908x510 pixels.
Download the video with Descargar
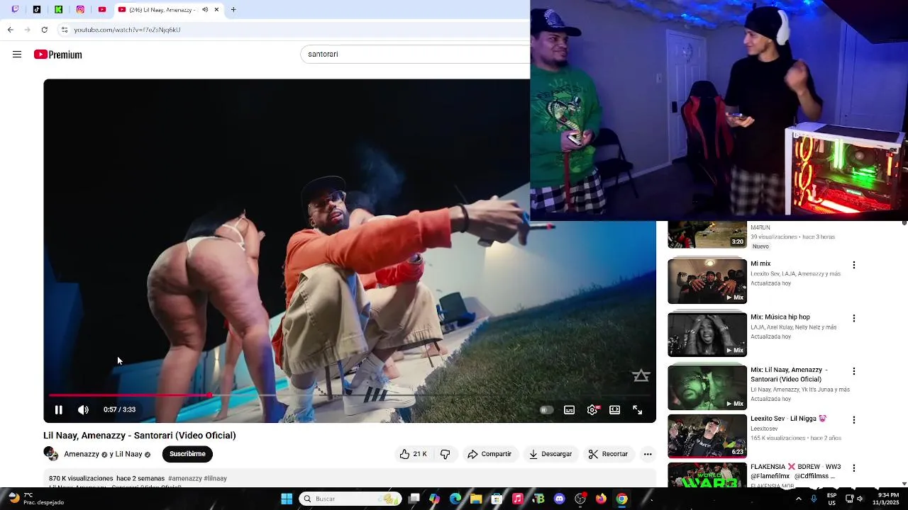point(550,454)
